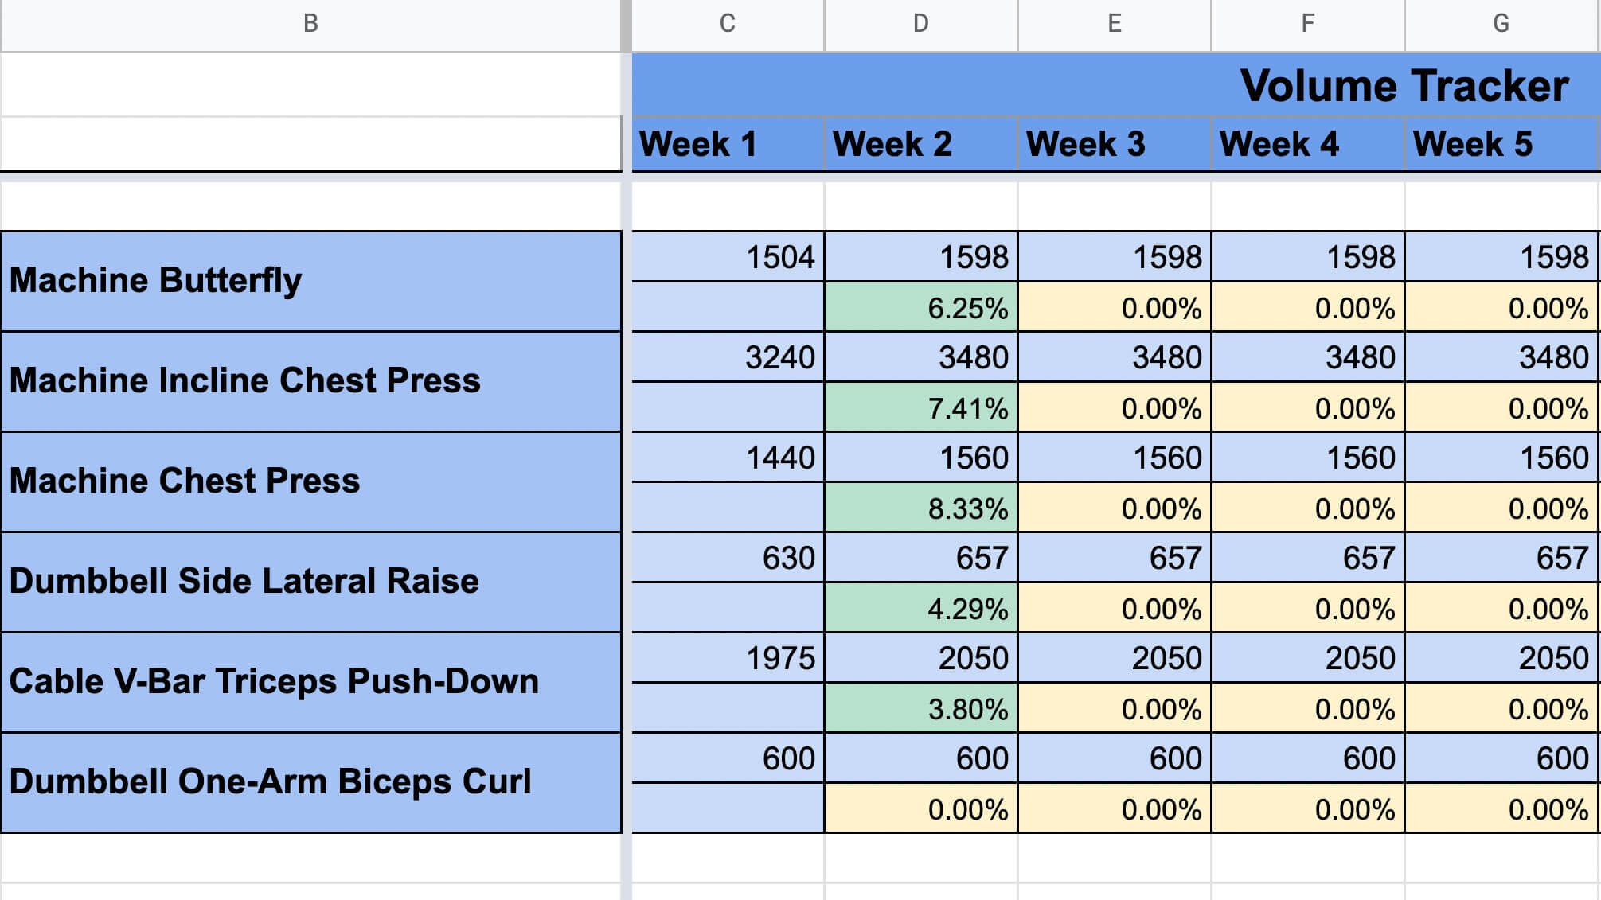Image resolution: width=1601 pixels, height=900 pixels.
Task: Select column B header
Action: coord(310,25)
